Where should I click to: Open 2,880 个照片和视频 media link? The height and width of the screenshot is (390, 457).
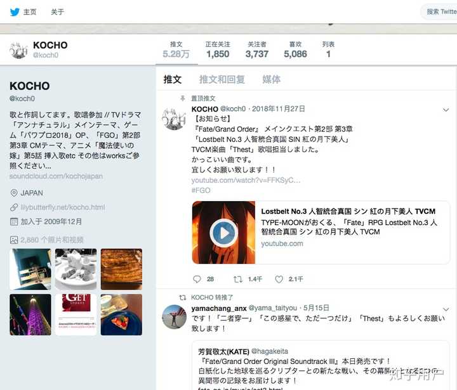pos(52,240)
